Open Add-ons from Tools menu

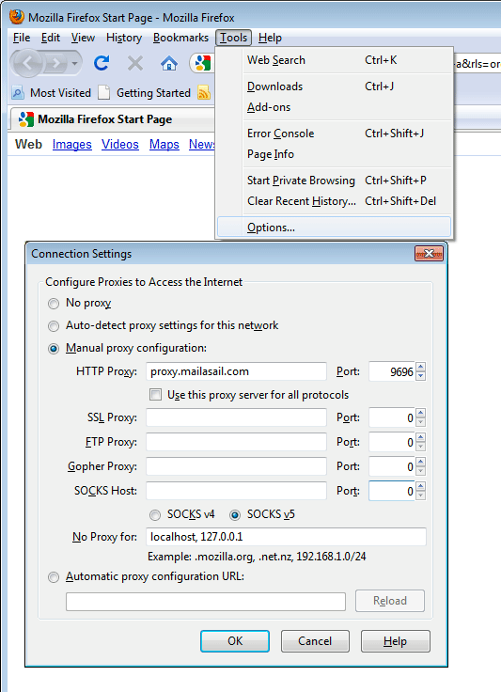point(335,107)
